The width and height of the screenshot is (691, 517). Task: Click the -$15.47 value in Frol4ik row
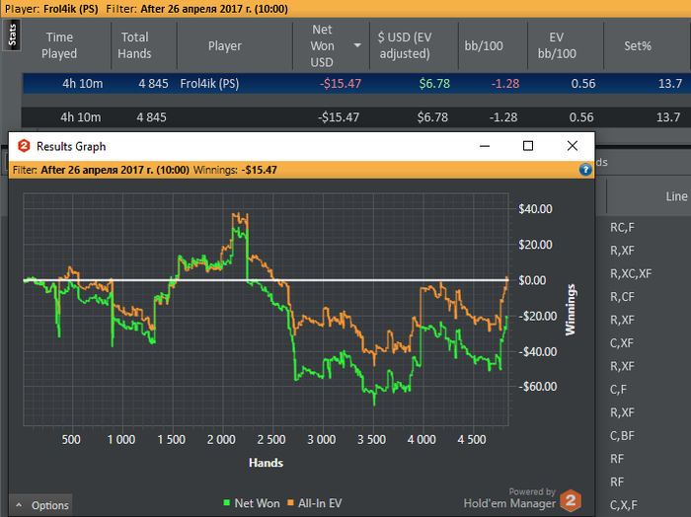point(341,84)
